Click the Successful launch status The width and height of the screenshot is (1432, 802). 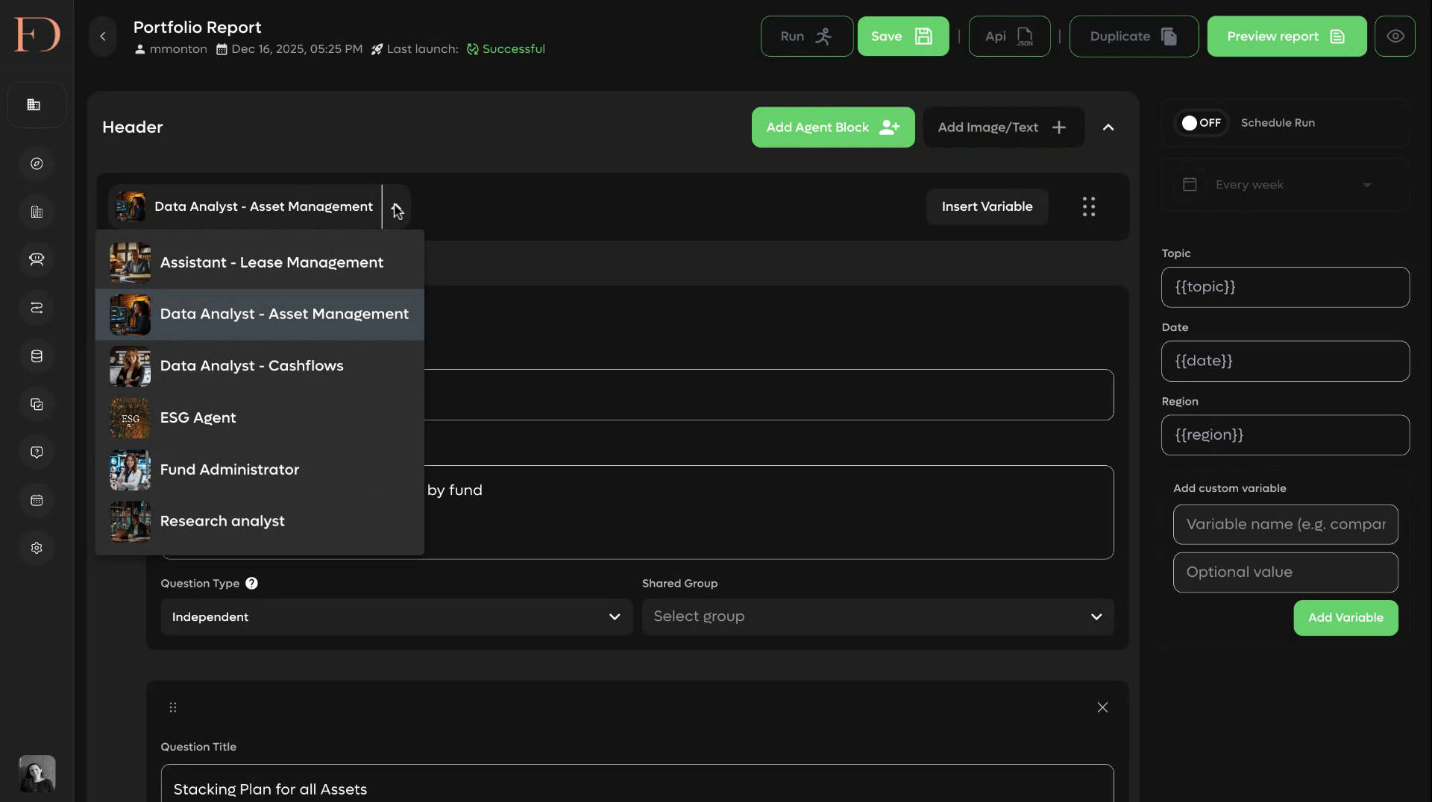506,49
